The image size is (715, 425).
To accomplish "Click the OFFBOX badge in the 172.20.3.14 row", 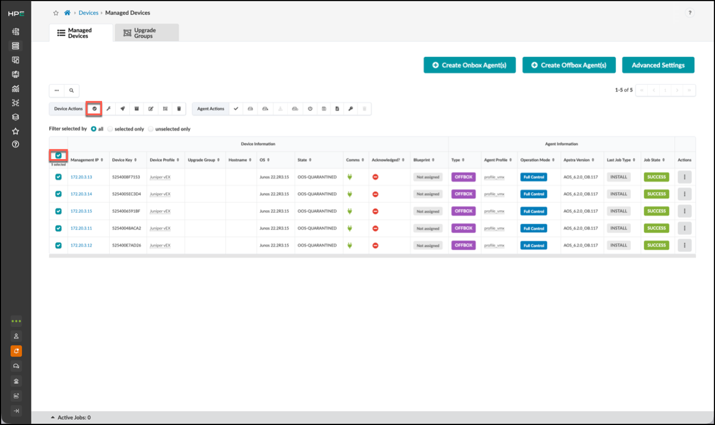I will point(463,194).
